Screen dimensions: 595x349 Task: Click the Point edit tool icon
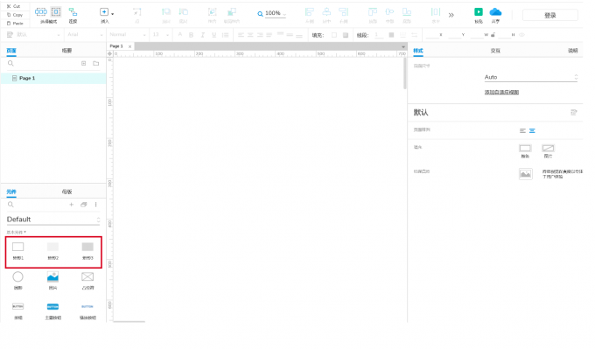(x=137, y=12)
